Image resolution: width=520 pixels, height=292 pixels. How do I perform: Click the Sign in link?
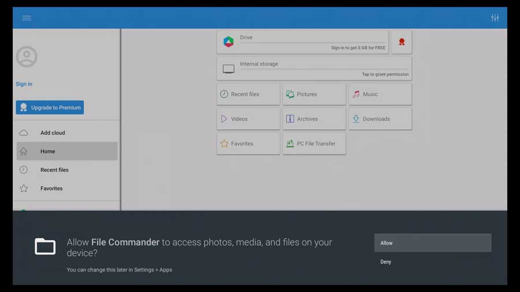[x=24, y=84]
